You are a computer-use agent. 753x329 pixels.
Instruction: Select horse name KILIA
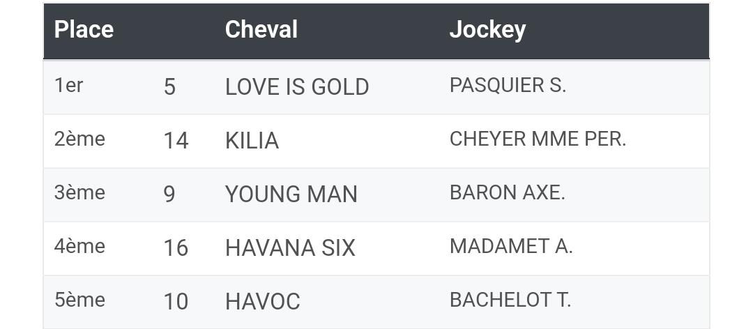[252, 141]
